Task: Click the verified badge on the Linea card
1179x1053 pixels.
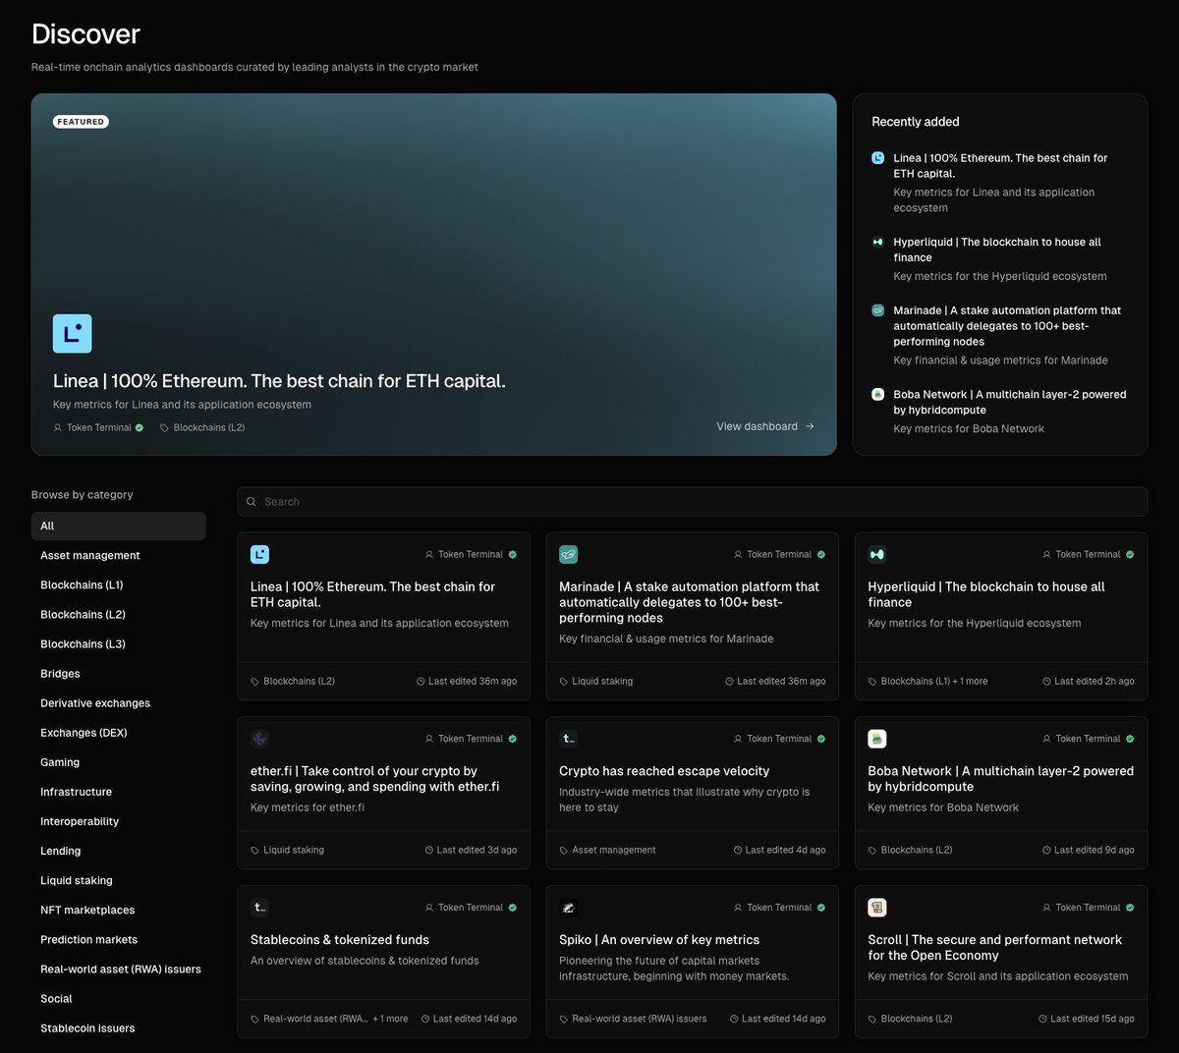Action: point(512,555)
